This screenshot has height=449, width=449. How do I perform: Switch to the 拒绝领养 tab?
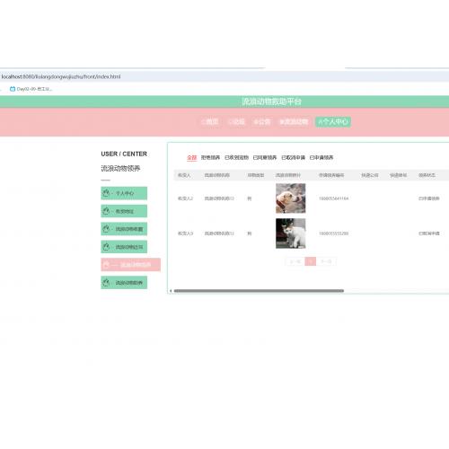coord(210,157)
